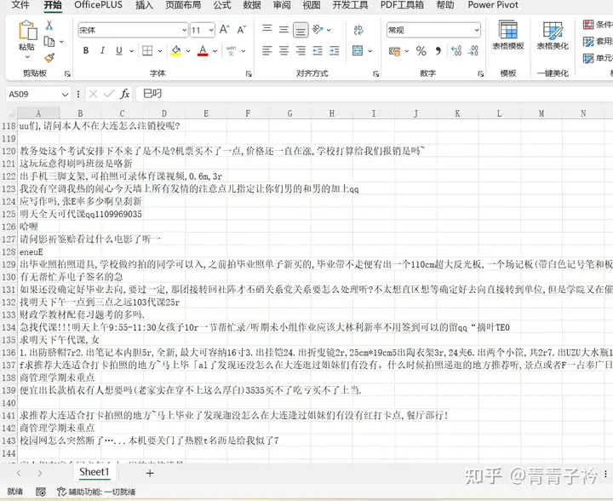
Task: Apply yellow fill color bucket
Action: click(x=176, y=51)
